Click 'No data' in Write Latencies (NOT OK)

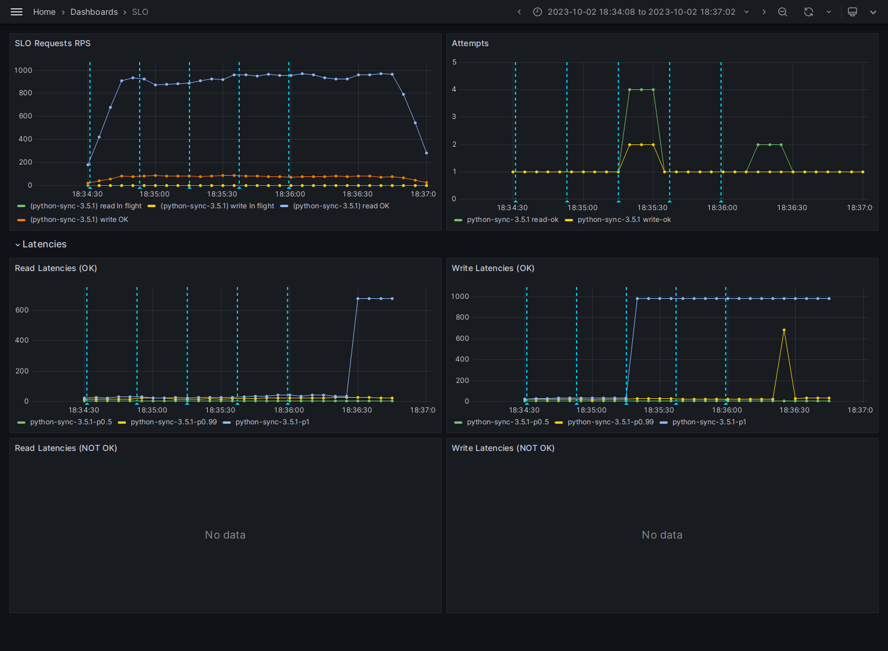[x=662, y=535]
